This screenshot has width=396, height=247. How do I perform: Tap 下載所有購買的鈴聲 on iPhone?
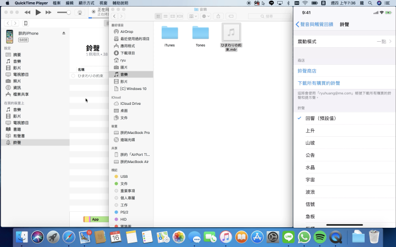pyautogui.click(x=318, y=83)
